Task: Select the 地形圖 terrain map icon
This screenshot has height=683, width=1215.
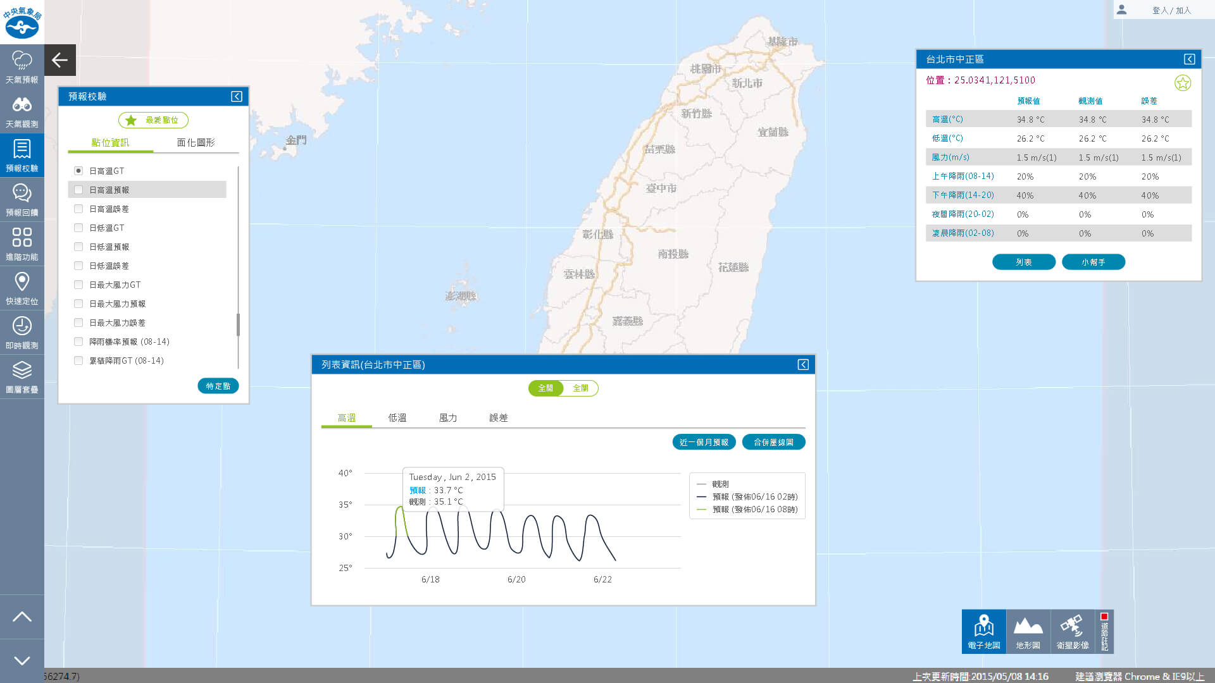Action: click(x=1028, y=631)
